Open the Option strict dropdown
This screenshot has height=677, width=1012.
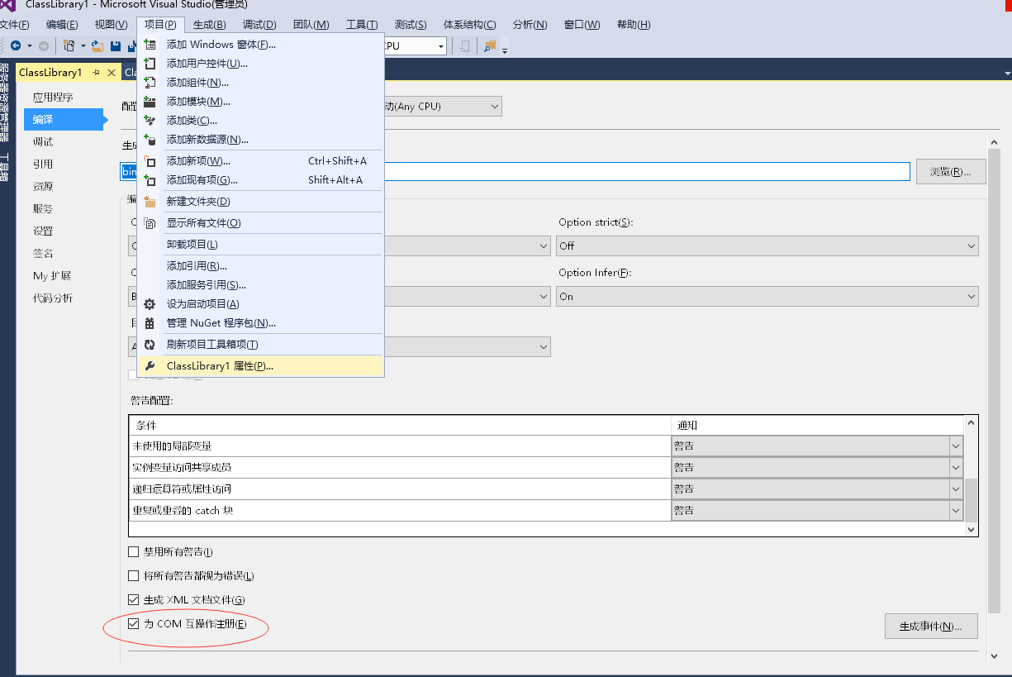point(768,246)
